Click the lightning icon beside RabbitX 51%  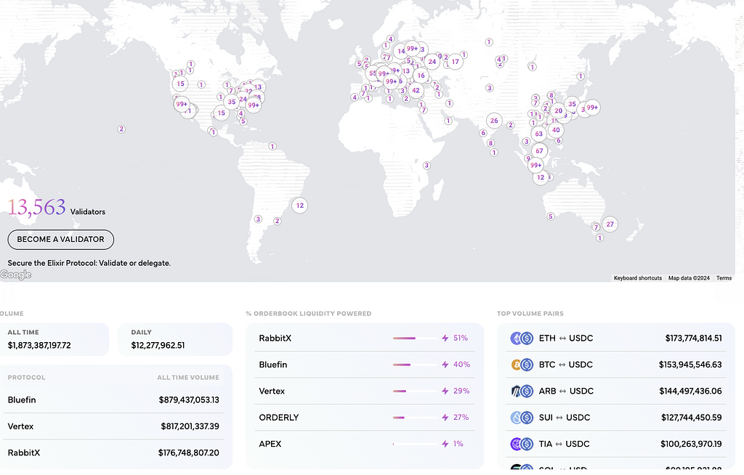(445, 338)
